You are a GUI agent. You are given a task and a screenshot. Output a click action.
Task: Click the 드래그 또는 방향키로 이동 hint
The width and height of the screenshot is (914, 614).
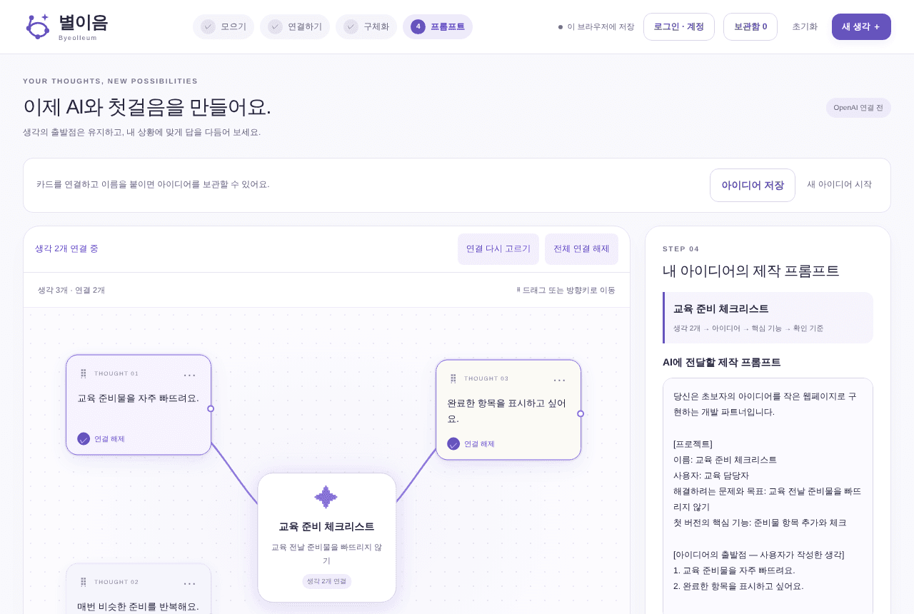(x=566, y=290)
